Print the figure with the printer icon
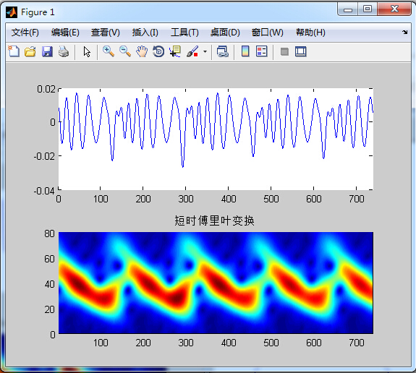Screen dimensions: 416x373 (64, 51)
